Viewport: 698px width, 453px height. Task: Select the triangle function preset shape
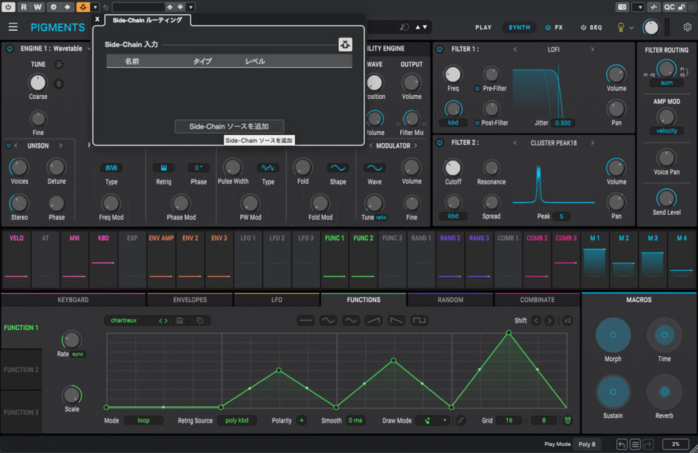coord(351,320)
